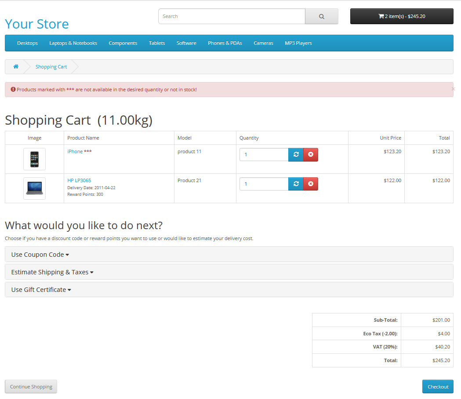
Task: Go to Tablets category
Action: 157,43
